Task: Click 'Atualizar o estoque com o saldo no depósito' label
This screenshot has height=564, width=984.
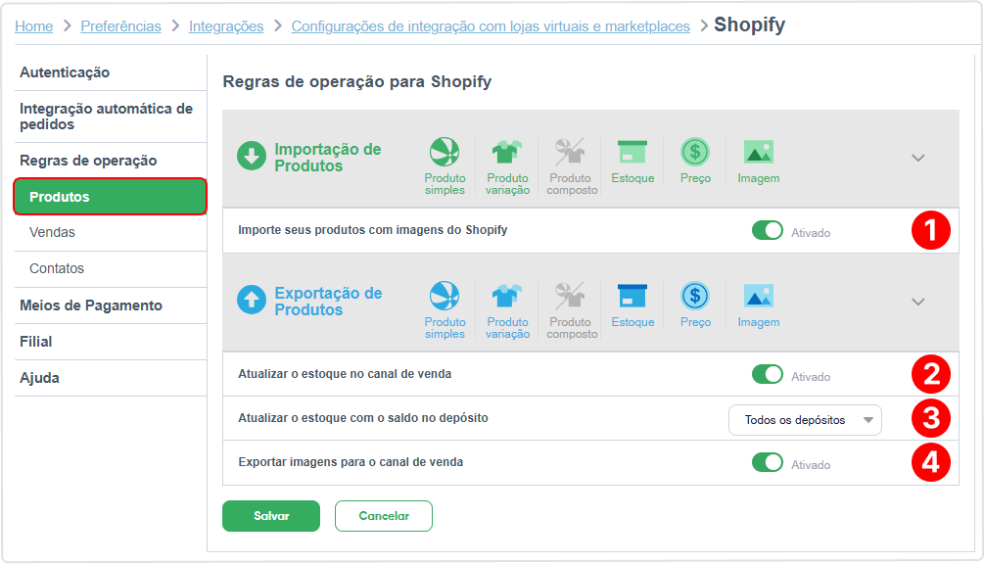Action: point(363,418)
